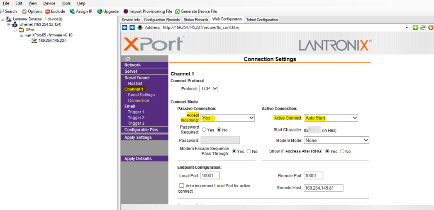
Task: Click the Local Port input field
Action: click(x=210, y=176)
